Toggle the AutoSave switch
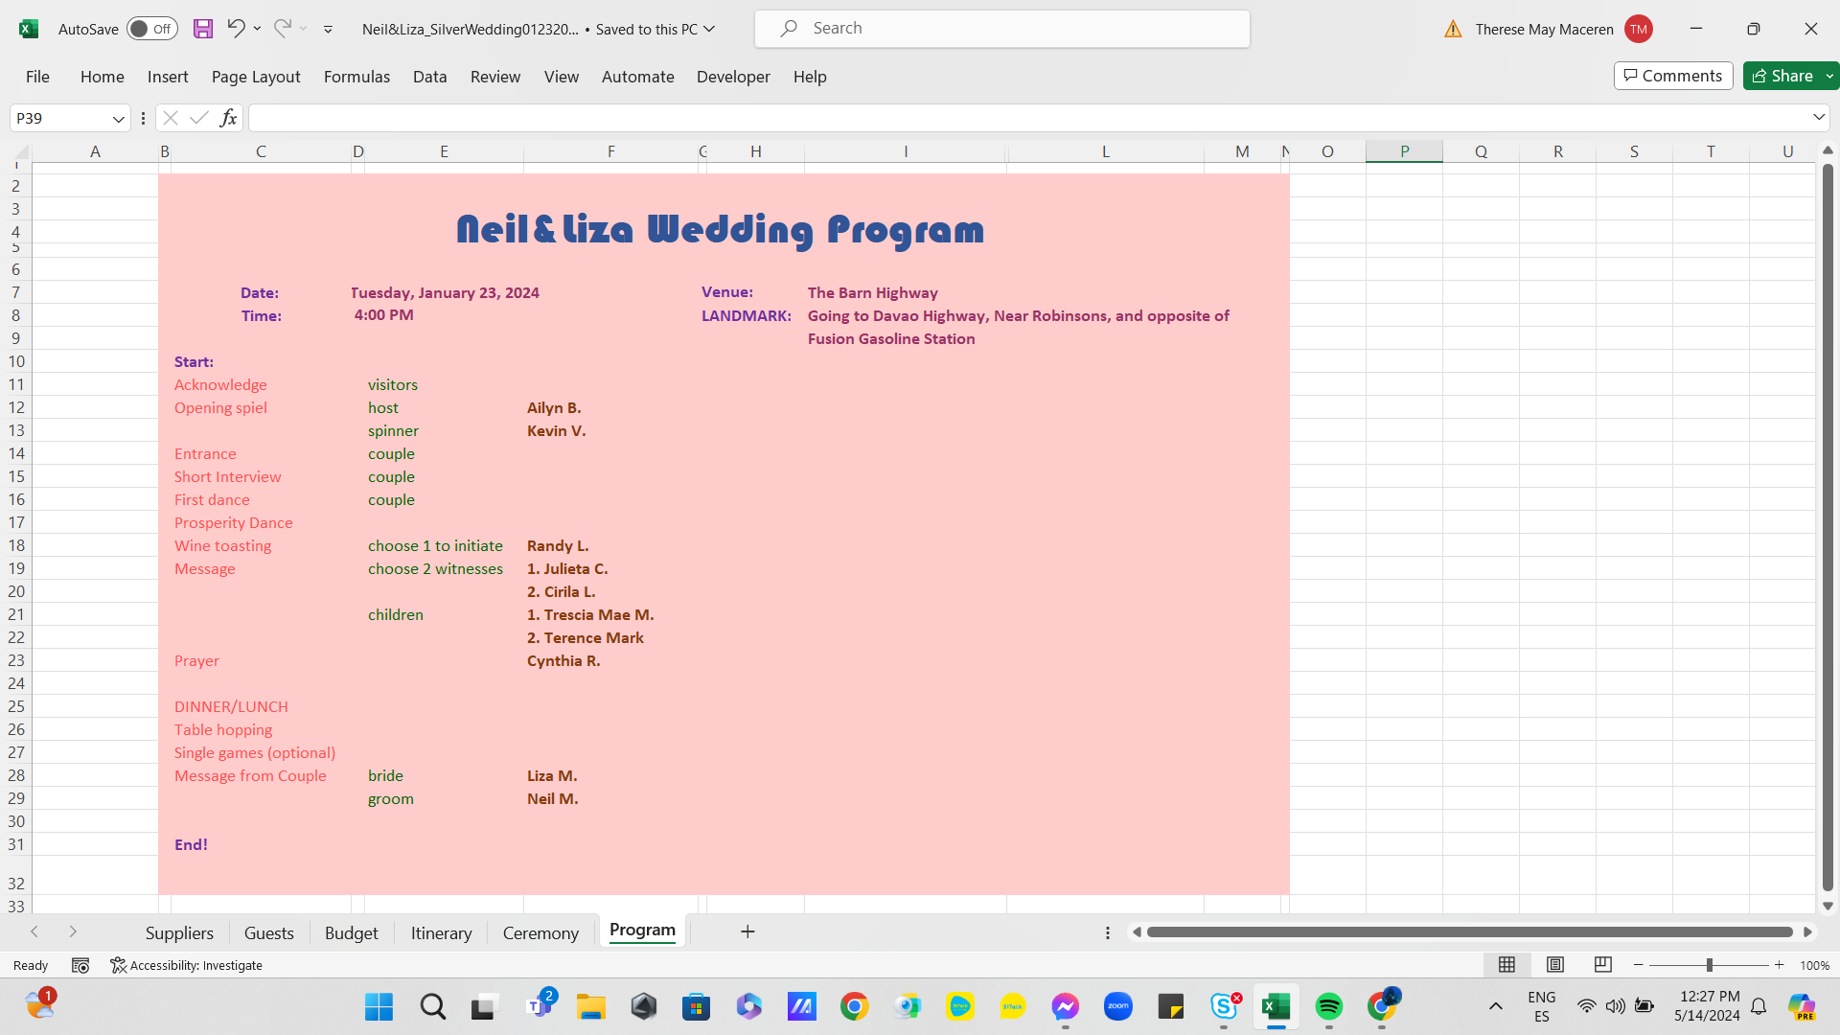Screen dimensions: 1840x1035 pyautogui.click(x=151, y=29)
